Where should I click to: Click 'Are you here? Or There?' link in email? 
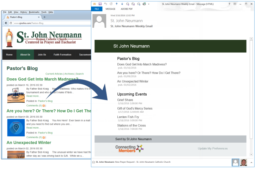(149, 73)
